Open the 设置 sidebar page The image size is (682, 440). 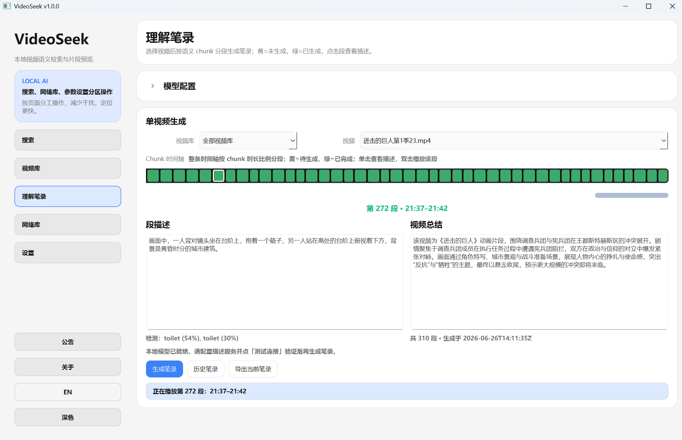pyautogui.click(x=68, y=253)
